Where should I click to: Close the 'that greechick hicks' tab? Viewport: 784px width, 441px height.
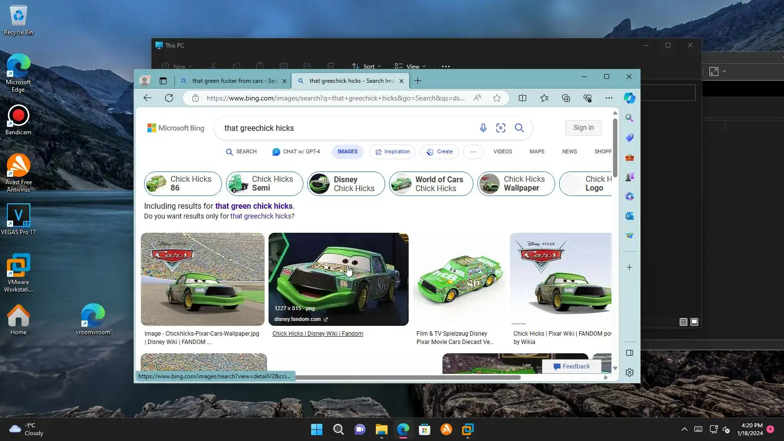[402, 81]
